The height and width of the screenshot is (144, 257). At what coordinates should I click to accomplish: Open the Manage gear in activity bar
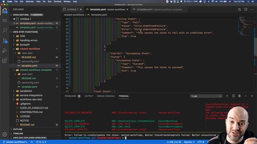(x=4, y=134)
